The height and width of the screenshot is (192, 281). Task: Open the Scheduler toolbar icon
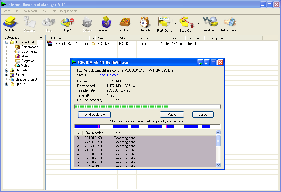(x=145, y=24)
